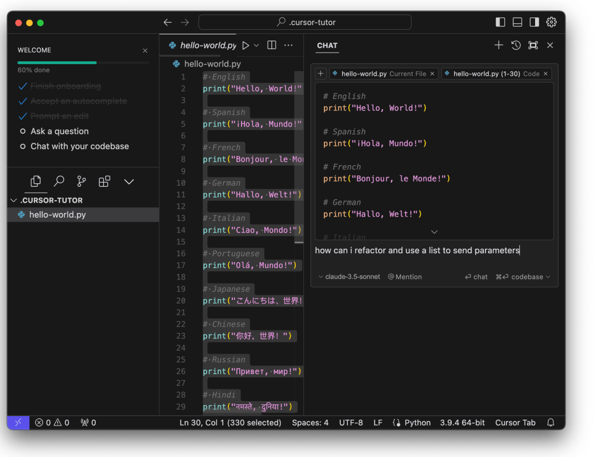The height and width of the screenshot is (457, 597).
Task: Go forward with the right arrow
Action: coord(184,22)
